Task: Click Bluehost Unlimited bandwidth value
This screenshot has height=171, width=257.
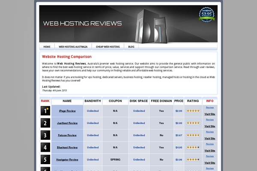Action: coord(93,147)
